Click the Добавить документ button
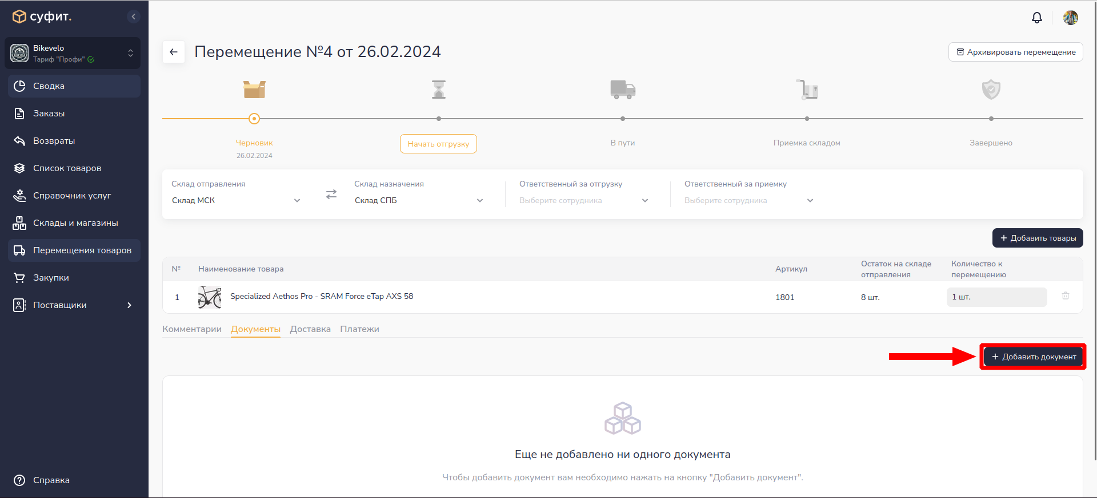 click(x=1033, y=357)
